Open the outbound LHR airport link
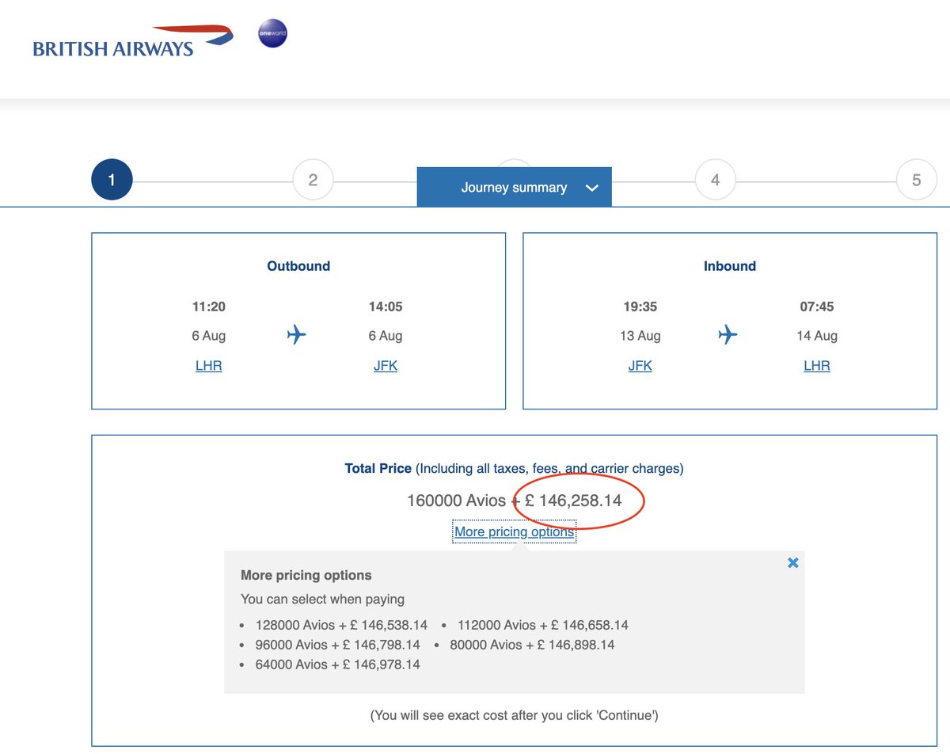This screenshot has height=754, width=950. 208,365
